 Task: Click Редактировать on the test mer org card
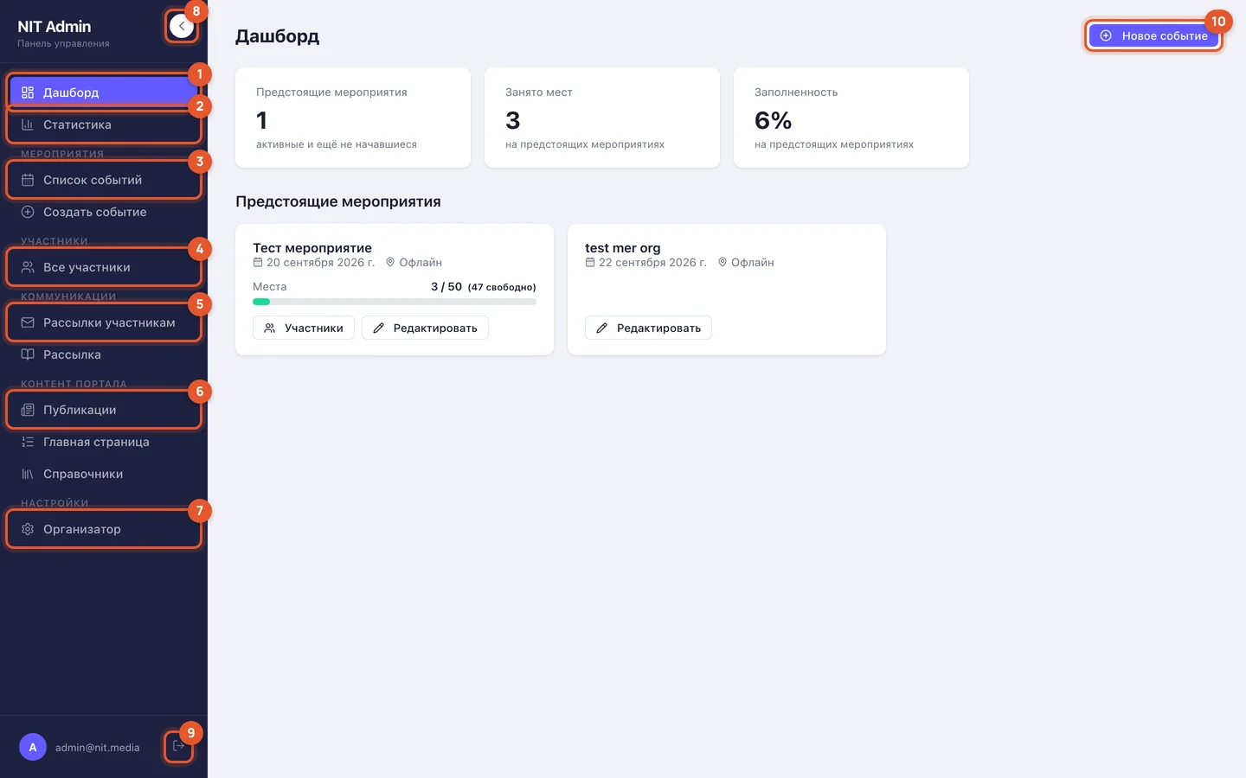pyautogui.click(x=648, y=328)
